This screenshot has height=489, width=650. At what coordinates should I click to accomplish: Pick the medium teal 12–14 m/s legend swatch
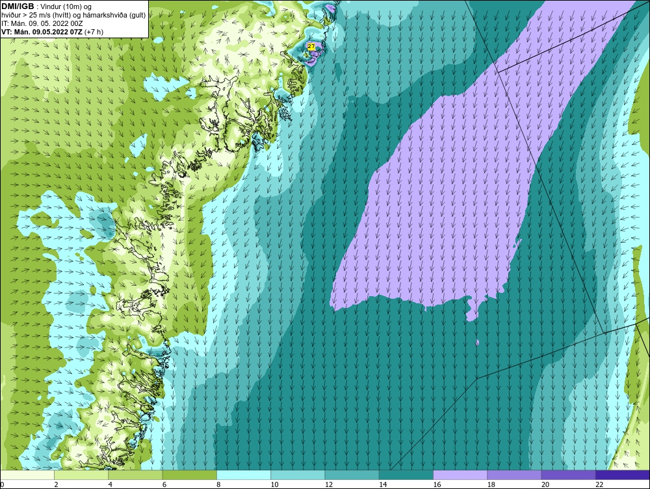(x=352, y=475)
